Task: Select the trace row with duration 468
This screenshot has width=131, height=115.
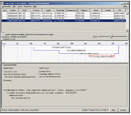Action: coord(64,18)
